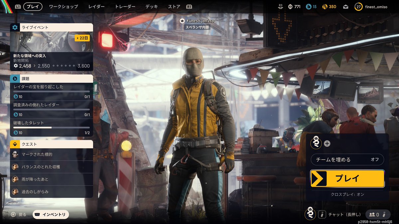Click the R3 stick prompt icon
399x224 pixels.
click(281, 7)
